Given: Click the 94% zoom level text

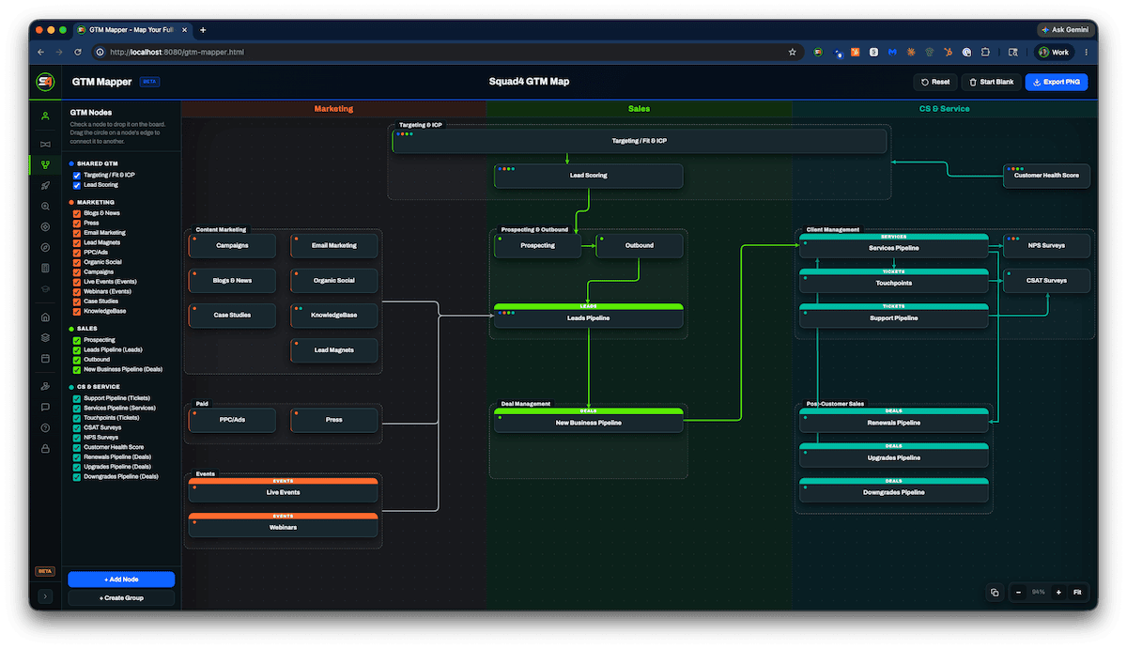Looking at the screenshot, I should click(1038, 593).
